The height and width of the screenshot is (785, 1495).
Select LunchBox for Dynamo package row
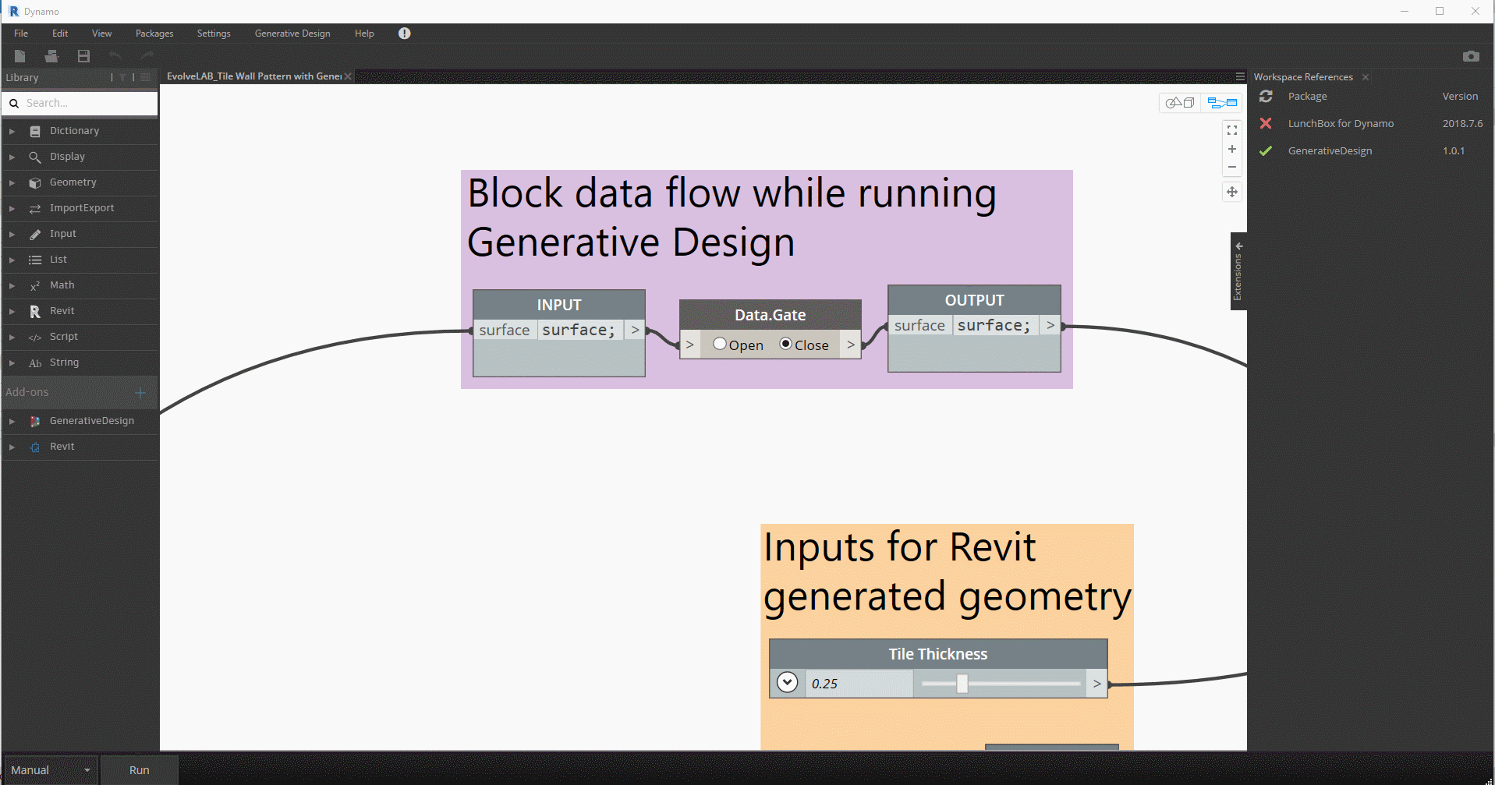click(x=1370, y=123)
